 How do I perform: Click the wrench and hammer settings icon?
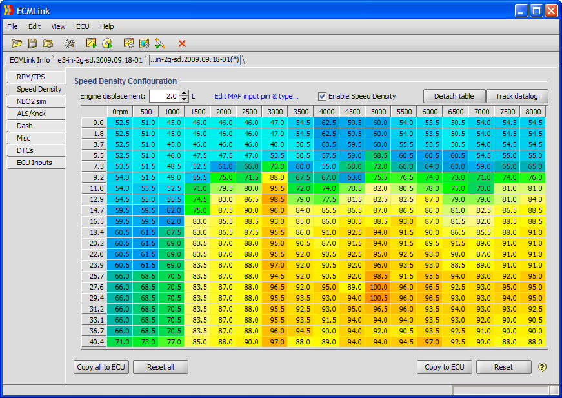pyautogui.click(x=70, y=43)
